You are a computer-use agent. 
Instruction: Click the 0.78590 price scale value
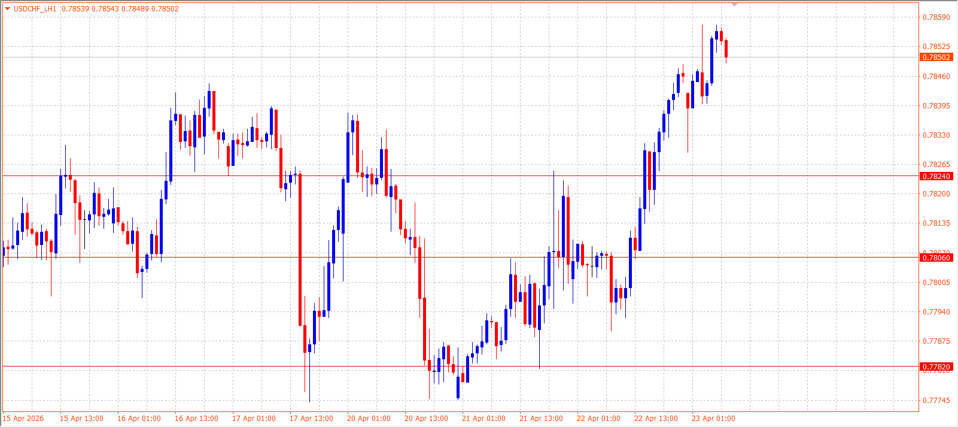pos(936,17)
